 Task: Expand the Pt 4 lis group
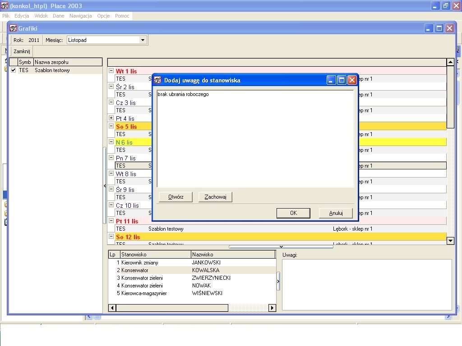pos(111,118)
